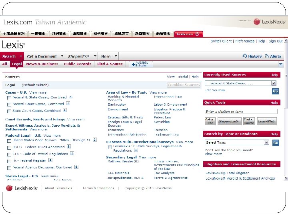
Task: Open Recently Used Sources combo box
Action: click(x=241, y=83)
